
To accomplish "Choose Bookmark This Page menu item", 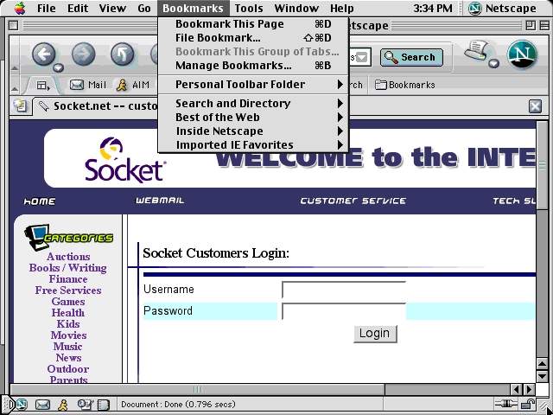I will (253, 24).
